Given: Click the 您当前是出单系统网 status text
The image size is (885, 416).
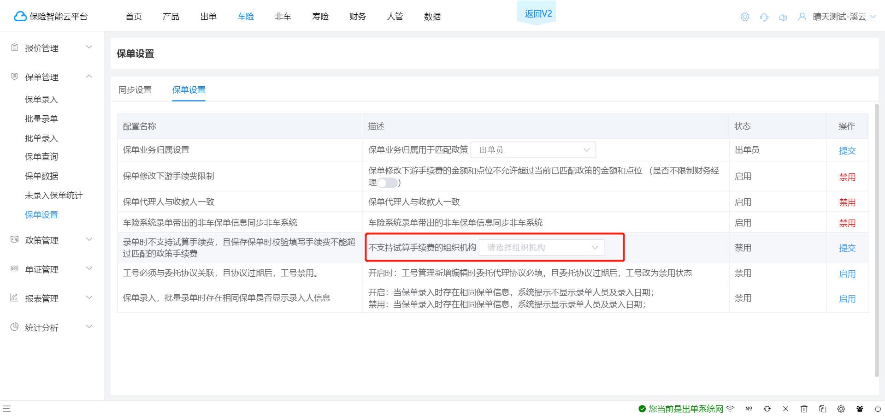Looking at the screenshot, I should point(686,409).
